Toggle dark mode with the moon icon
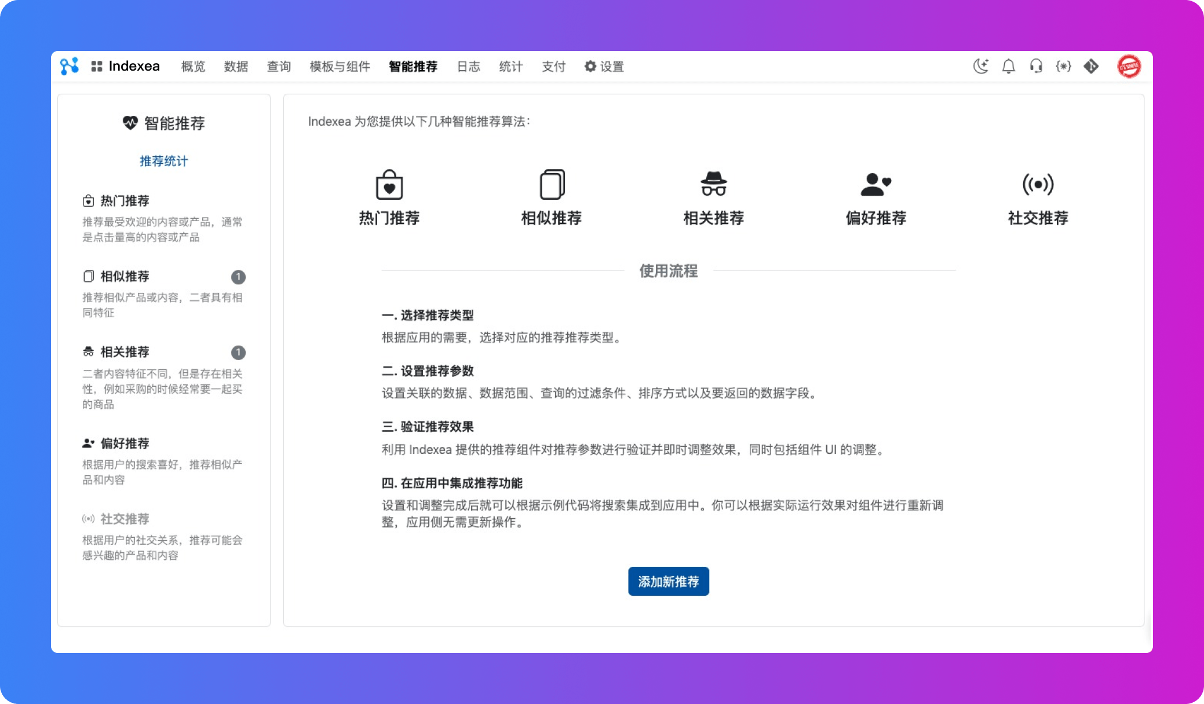The height and width of the screenshot is (704, 1204). (980, 67)
